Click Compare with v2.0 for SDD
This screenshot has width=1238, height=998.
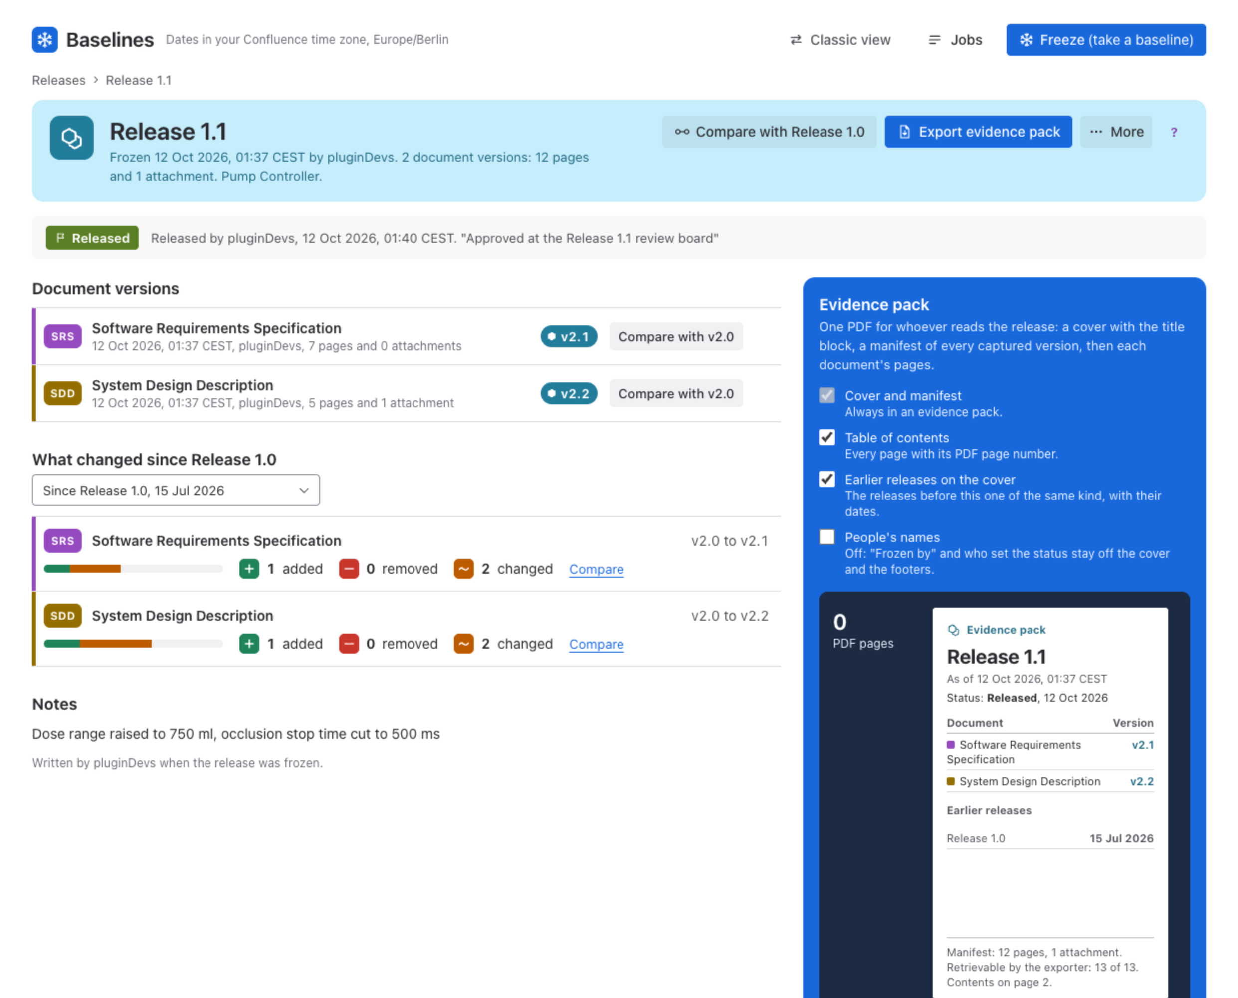point(676,394)
